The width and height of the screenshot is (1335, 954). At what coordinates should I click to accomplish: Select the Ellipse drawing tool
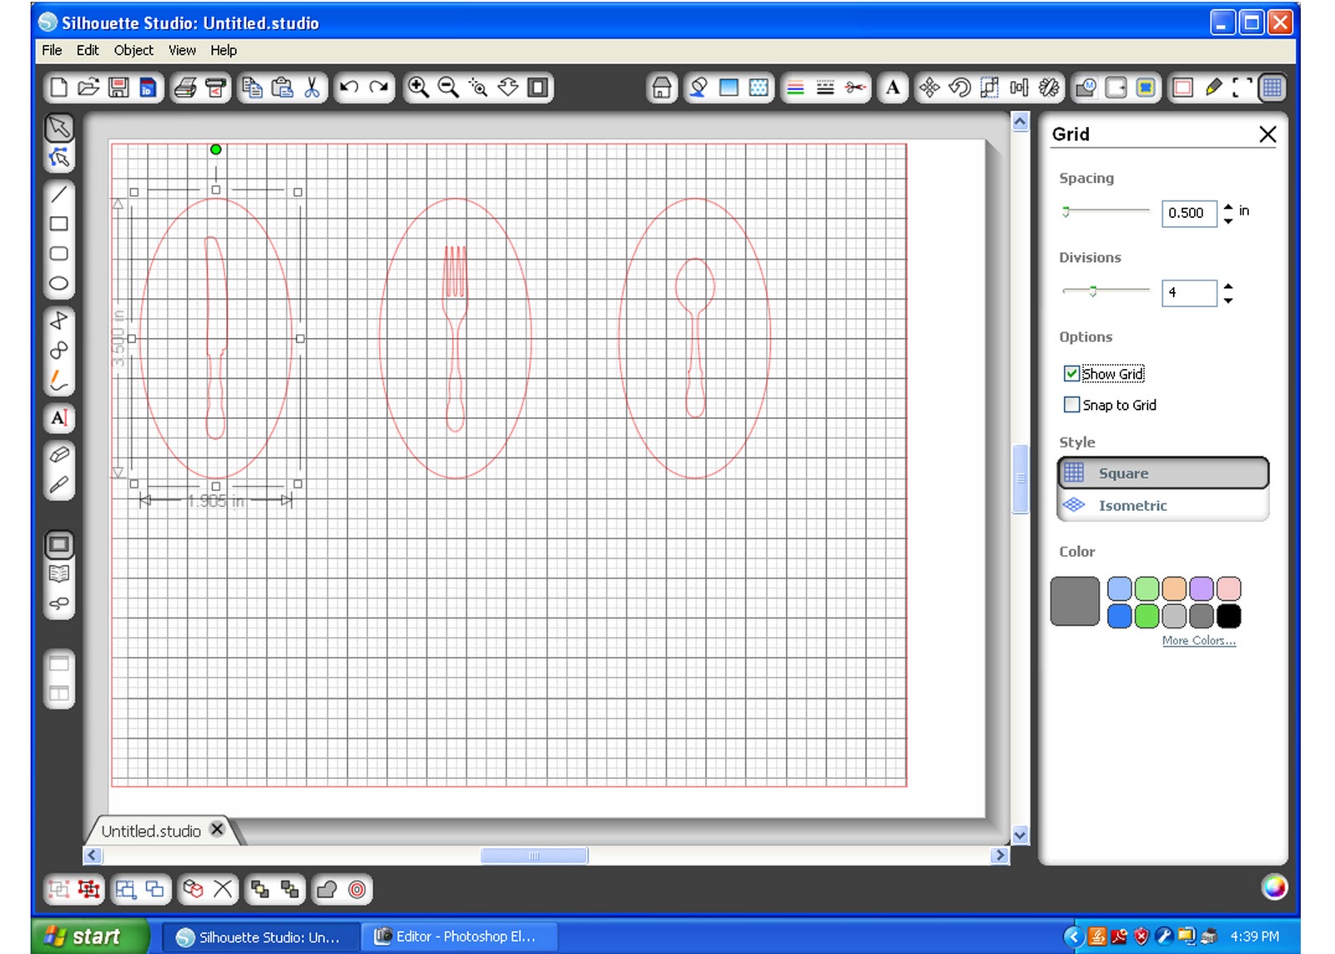[58, 284]
